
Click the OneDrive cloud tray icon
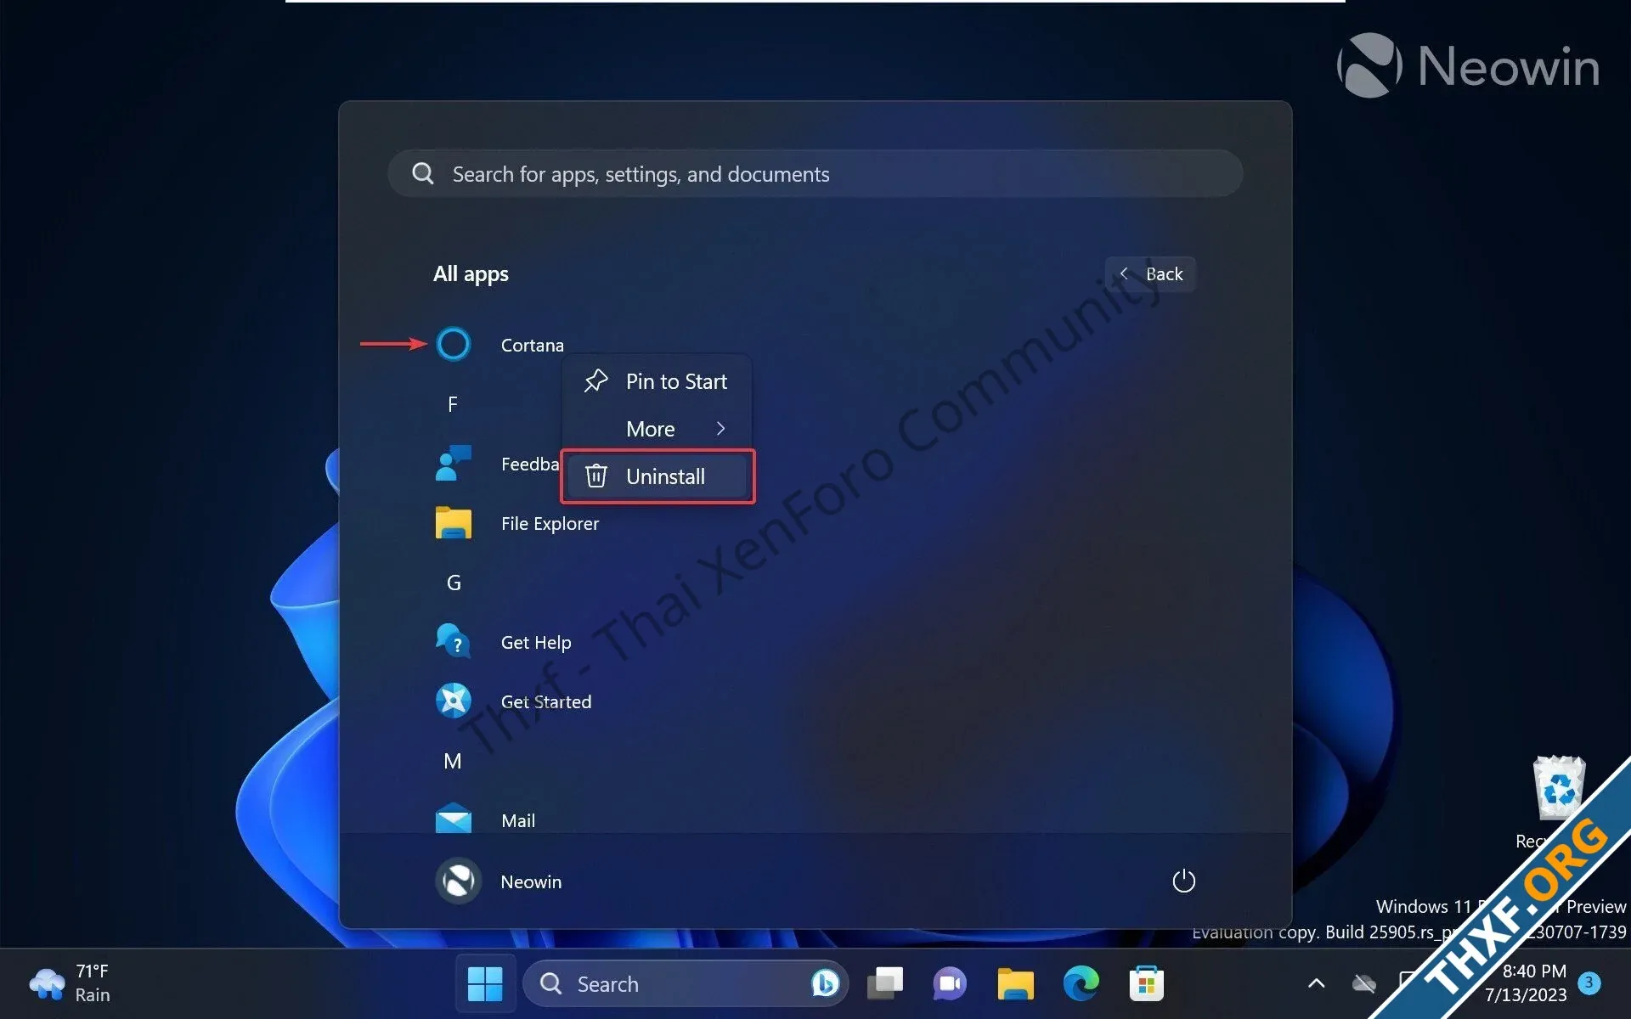point(1363,983)
